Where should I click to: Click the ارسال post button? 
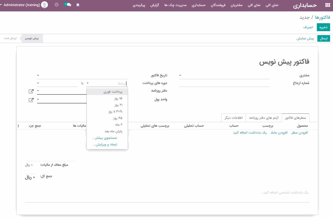click(x=324, y=39)
